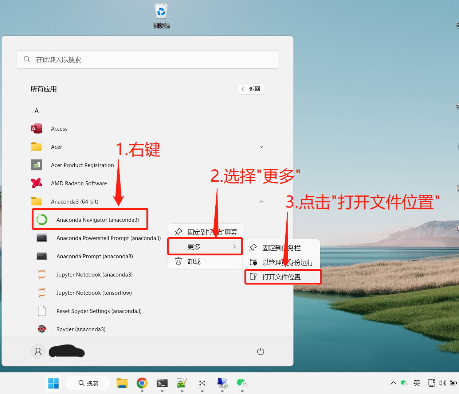Show hidden tray icons arrow
Viewport: 459px width, 394px height.
point(393,383)
